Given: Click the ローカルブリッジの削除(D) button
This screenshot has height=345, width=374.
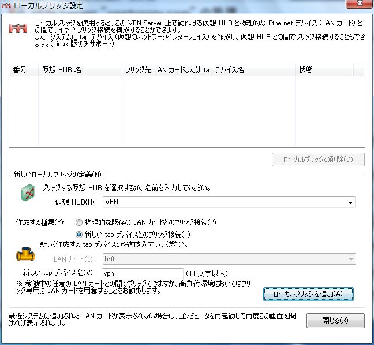Looking at the screenshot, I should click(318, 159).
